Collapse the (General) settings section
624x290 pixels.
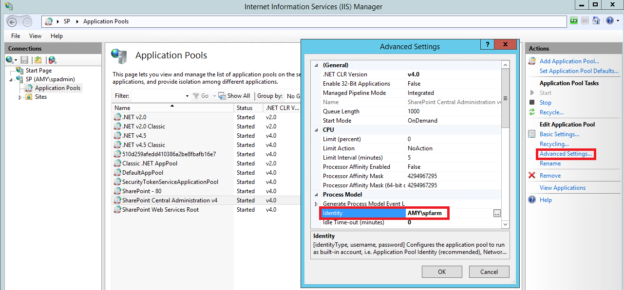coord(316,65)
